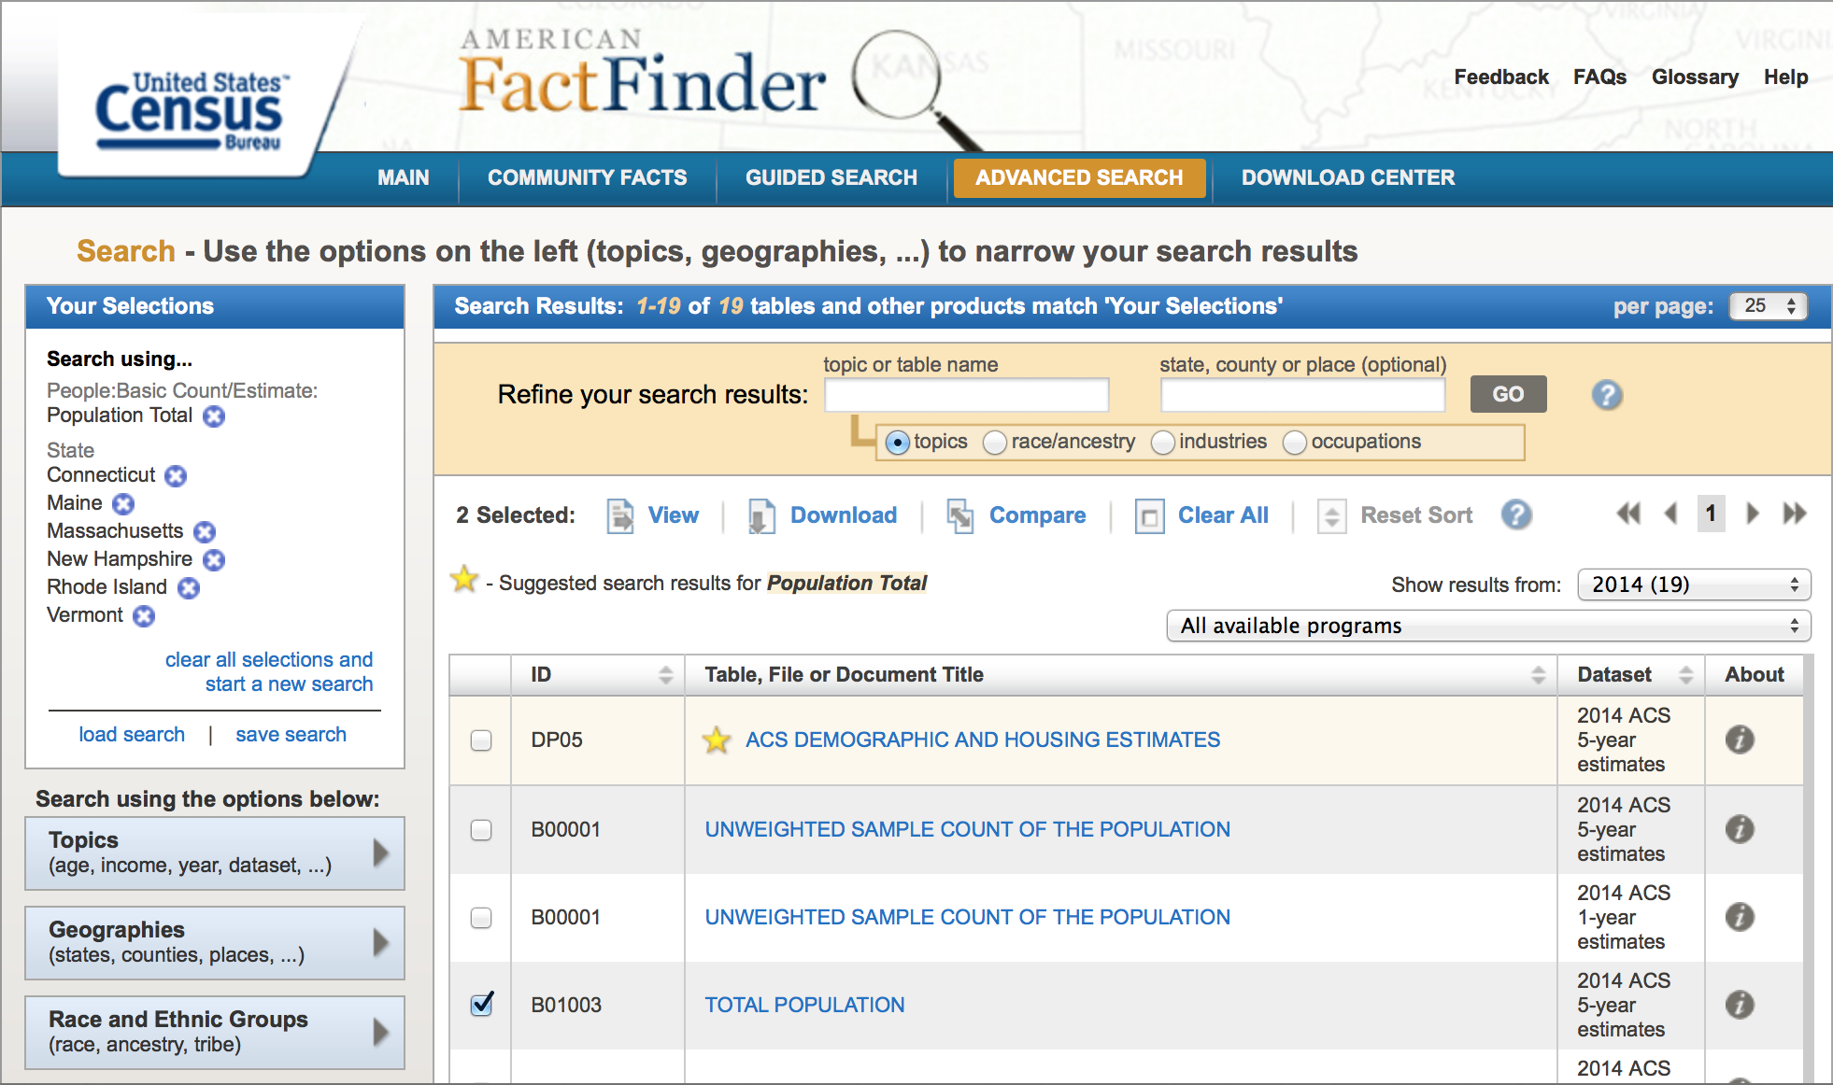Viewport: 1833px width, 1085px height.
Task: Click the Compare icon in the toolbar
Action: coord(960,515)
